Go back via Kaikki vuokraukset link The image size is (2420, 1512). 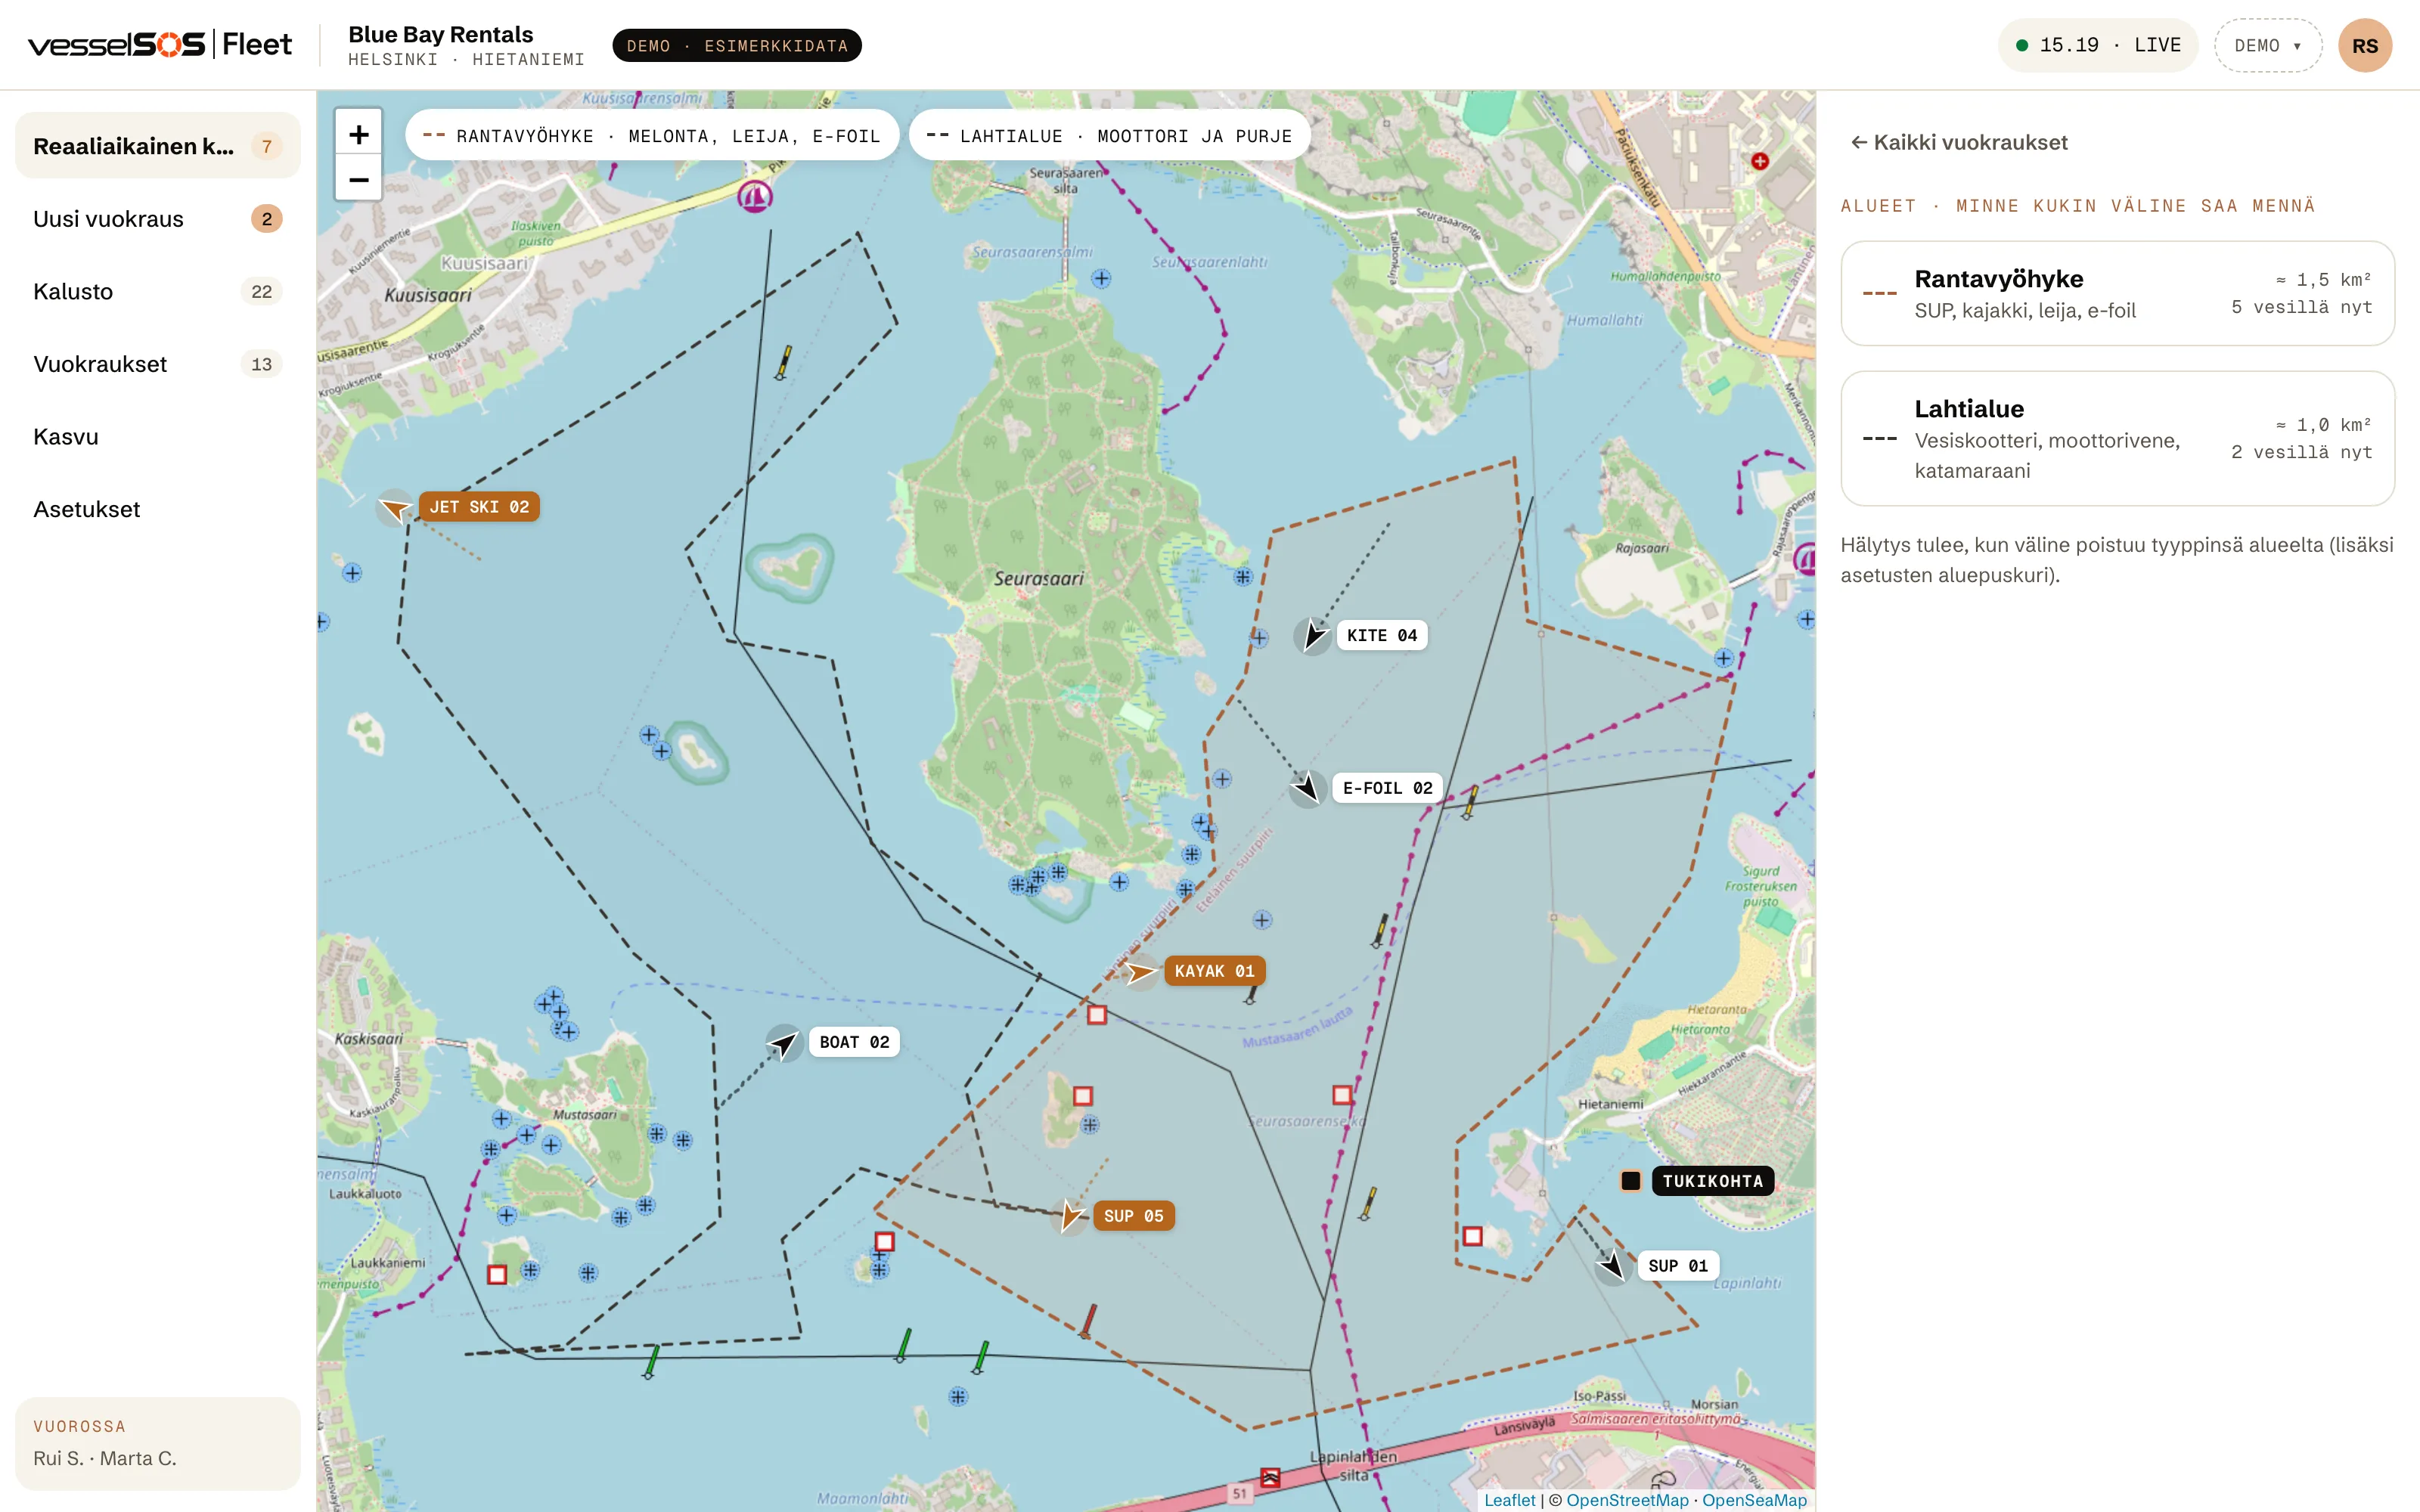[1958, 142]
